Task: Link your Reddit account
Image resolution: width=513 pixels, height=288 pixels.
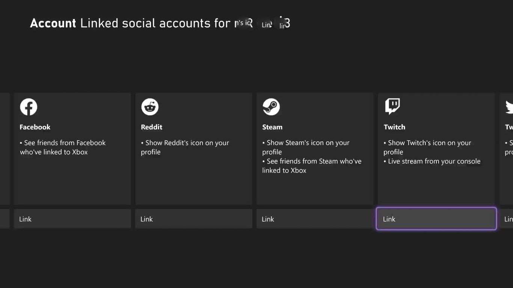Action: [x=193, y=219]
